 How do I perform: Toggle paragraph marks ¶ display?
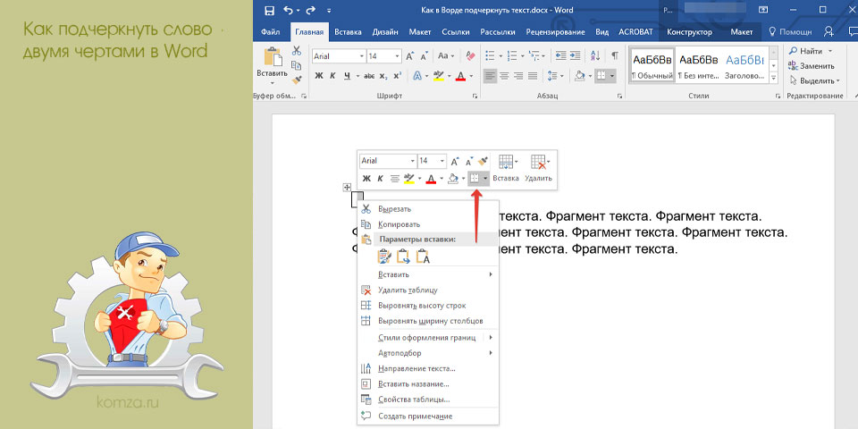[x=615, y=55]
